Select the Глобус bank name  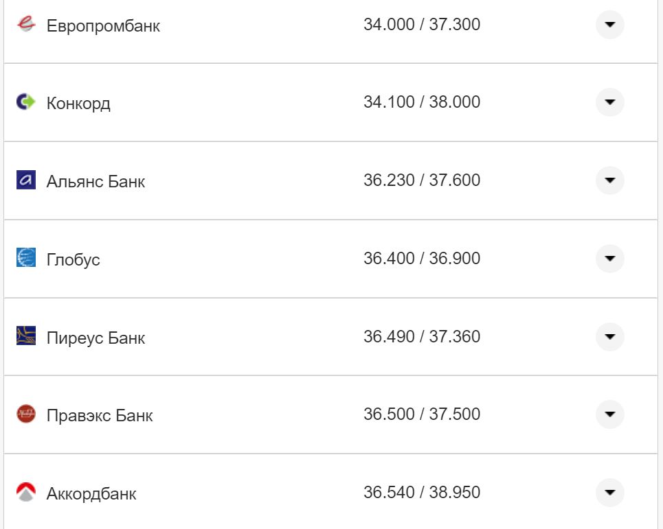73,260
